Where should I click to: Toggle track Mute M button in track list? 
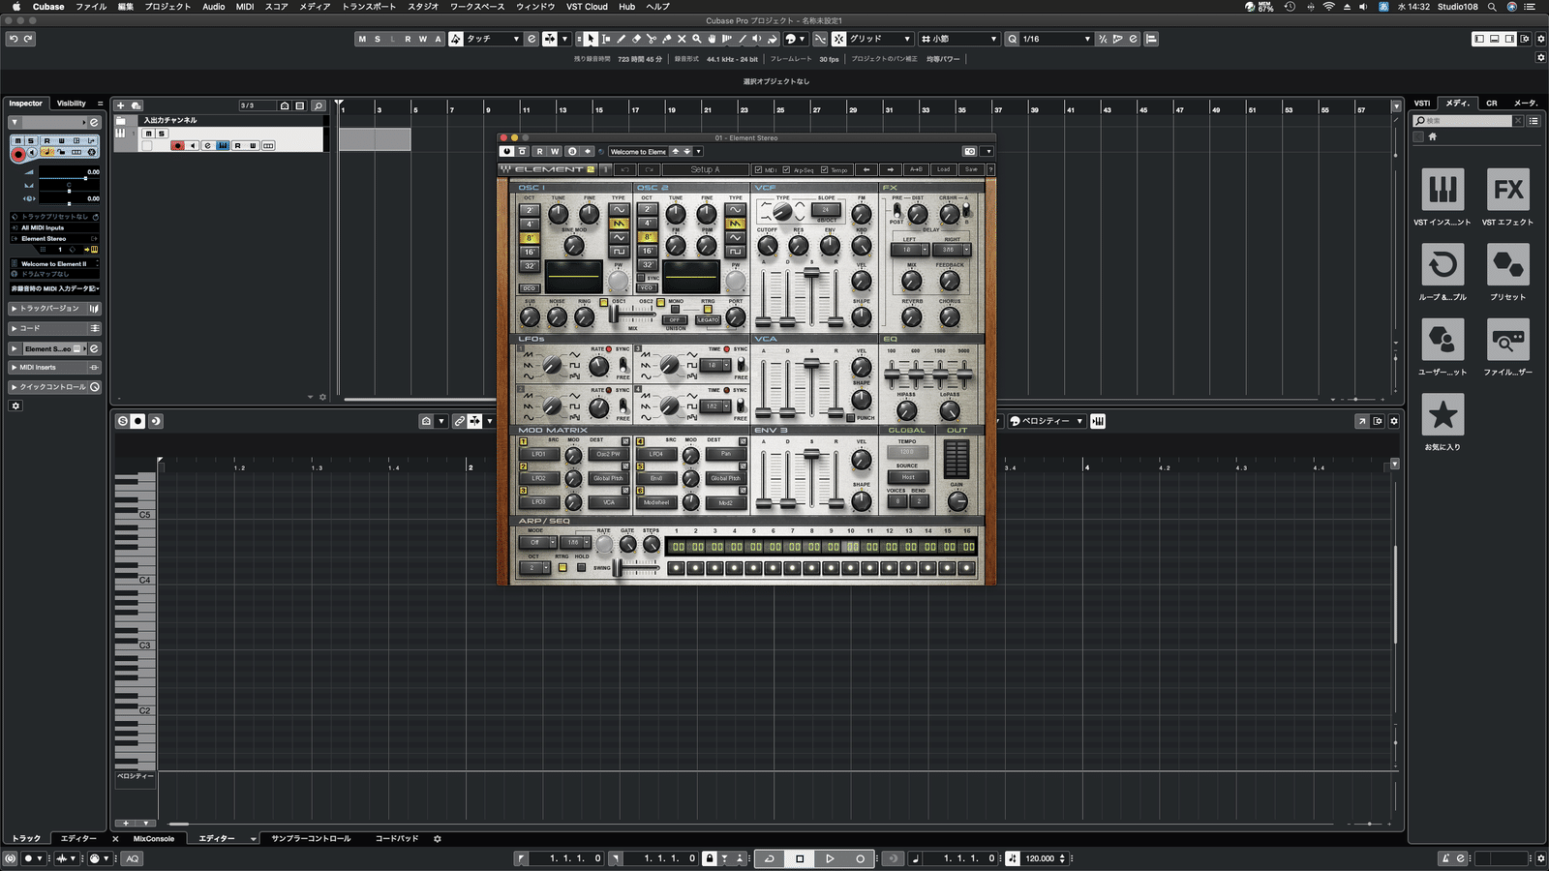149,134
